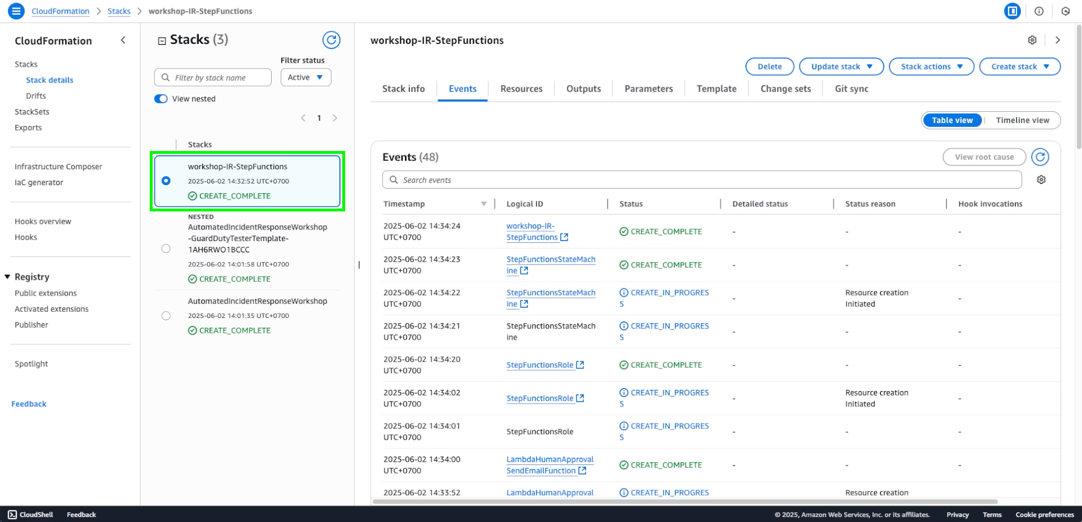
Task: Open Hooks overview in sidebar
Action: pyautogui.click(x=43, y=221)
